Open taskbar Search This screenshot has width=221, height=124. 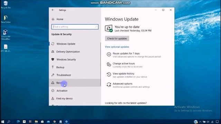coord(9,122)
